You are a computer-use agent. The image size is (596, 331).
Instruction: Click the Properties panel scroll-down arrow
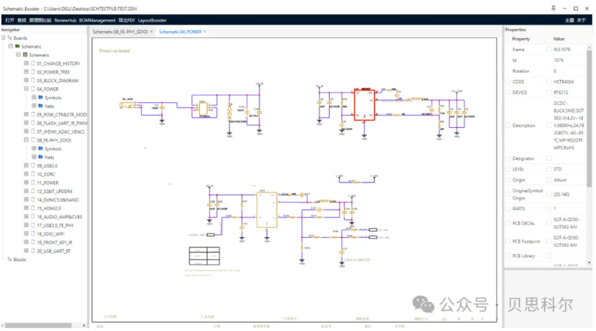589,263
